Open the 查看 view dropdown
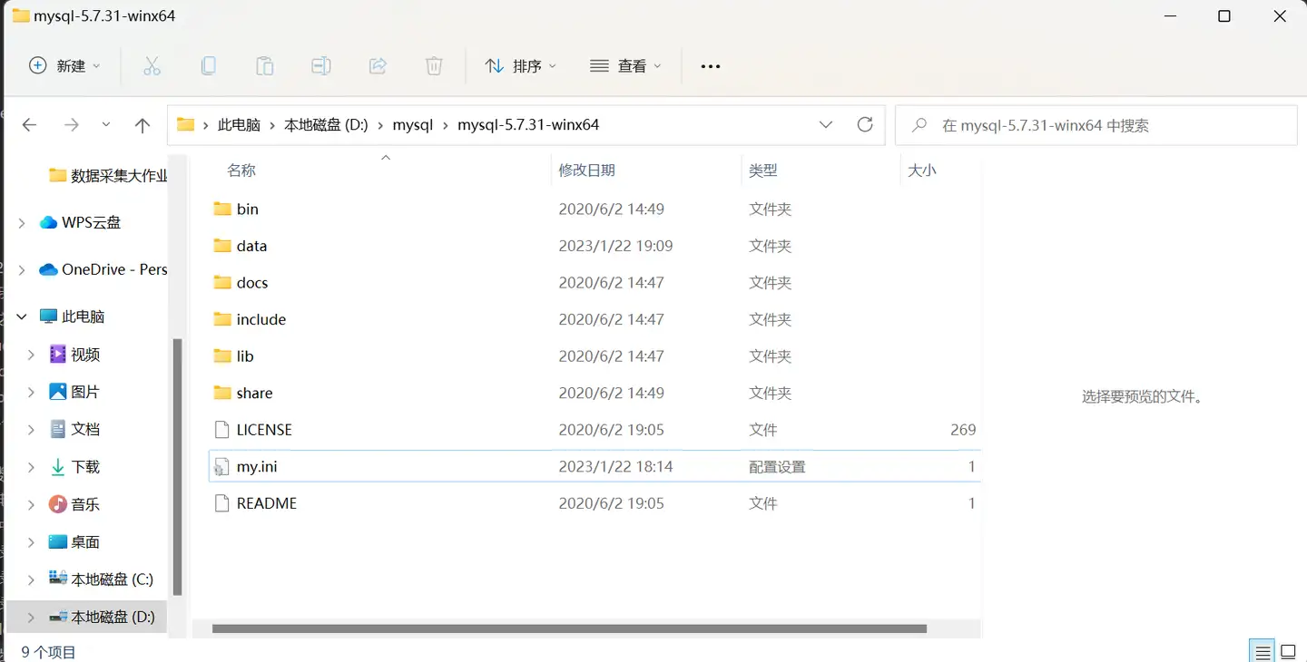The height and width of the screenshot is (662, 1307). tap(626, 66)
